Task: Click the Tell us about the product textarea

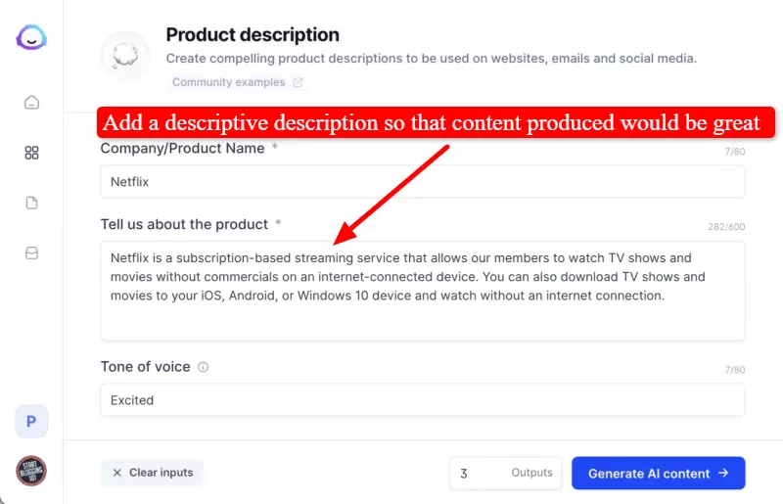Action: [423, 291]
